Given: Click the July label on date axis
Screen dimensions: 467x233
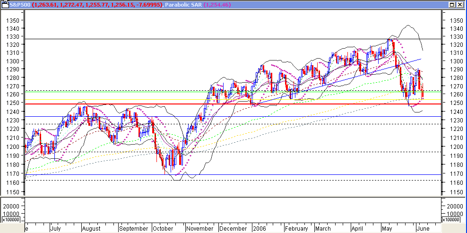Looking at the screenshot, I should coord(55,229).
